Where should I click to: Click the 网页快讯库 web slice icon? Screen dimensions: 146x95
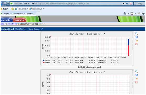click(x=31, y=9)
